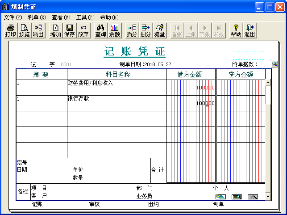Click the 科目名称 column header
Image resolution: width=287 pixels, height=215 pixels.
118,75
